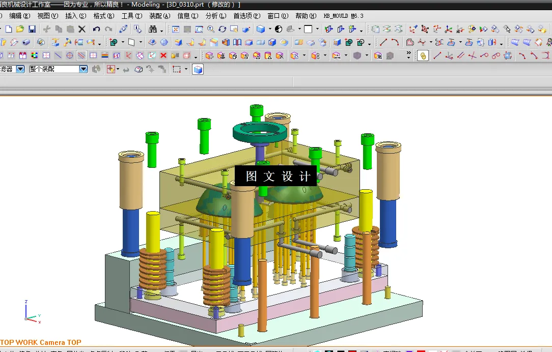Delete selection with the black X icon
The height and width of the screenshot is (352, 552).
[x=81, y=29]
